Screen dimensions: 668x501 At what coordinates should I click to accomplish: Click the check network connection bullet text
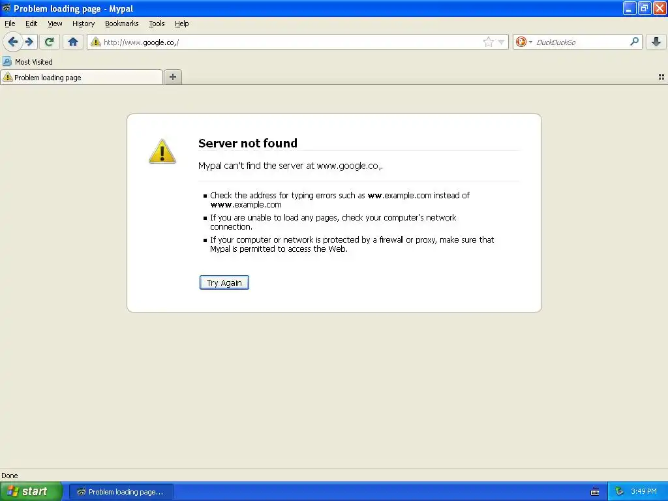[333, 222]
